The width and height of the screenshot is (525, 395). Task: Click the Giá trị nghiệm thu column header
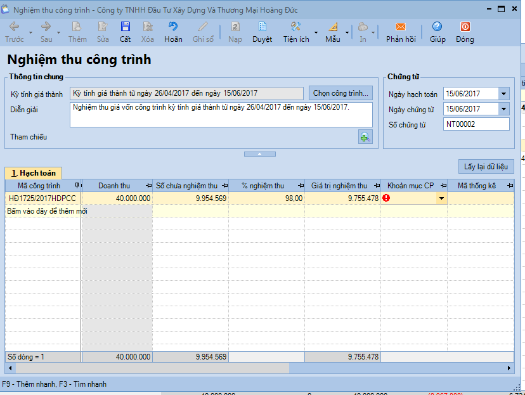coord(339,186)
